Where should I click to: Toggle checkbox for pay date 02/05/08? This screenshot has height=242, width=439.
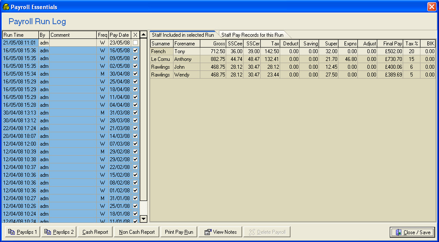coord(136,66)
